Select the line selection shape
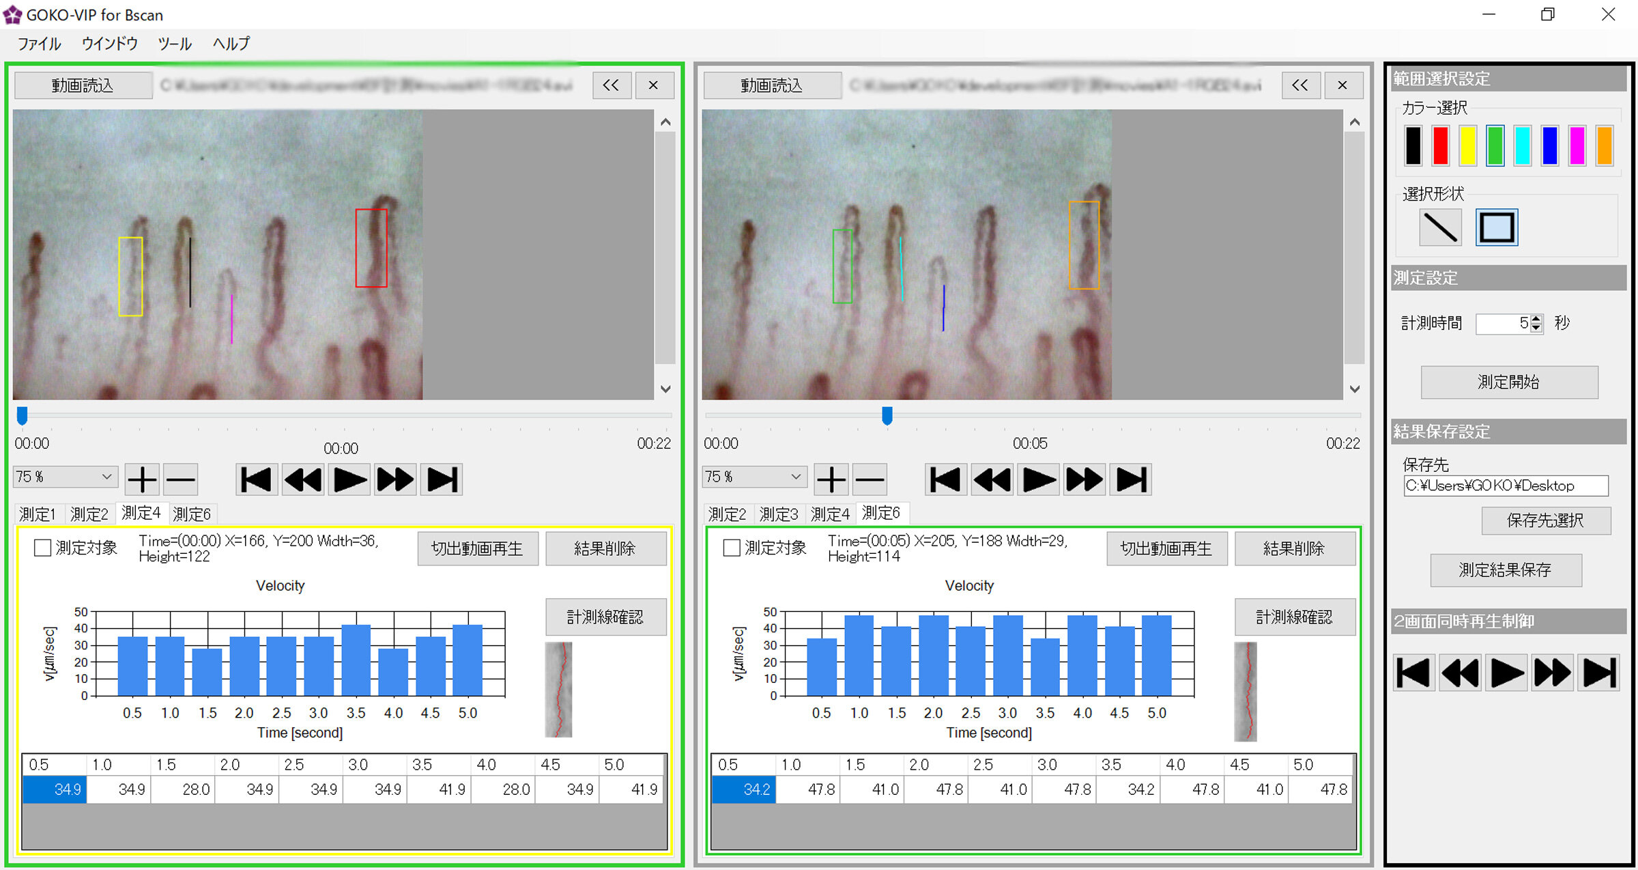Screen dimensions: 1638x870 click(1441, 227)
